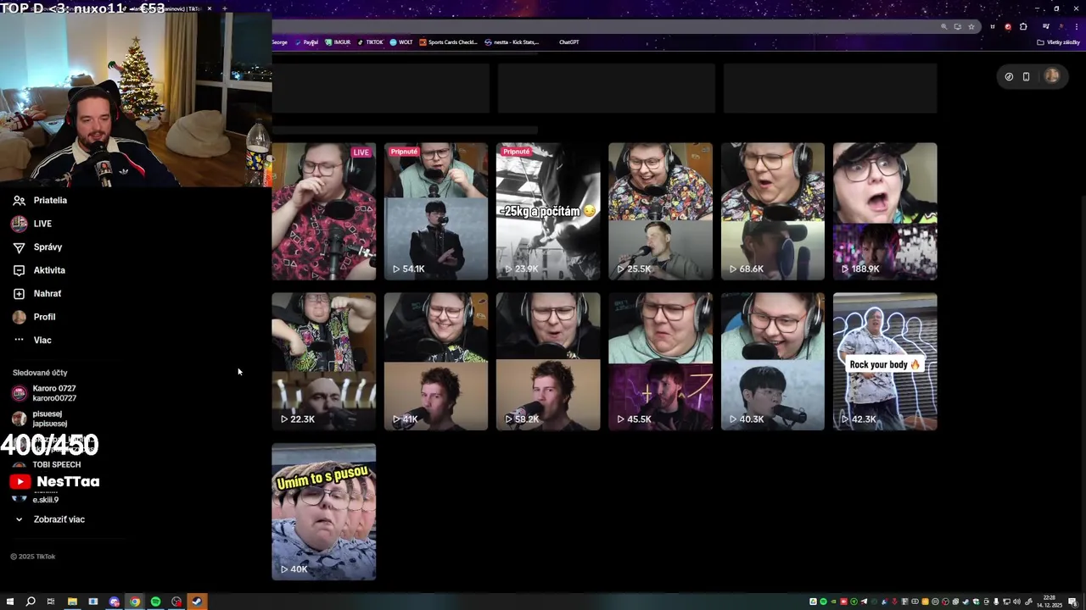This screenshot has width=1086, height=610.
Task: Open the TikTok account avatar at top right
Action: coord(1052,76)
